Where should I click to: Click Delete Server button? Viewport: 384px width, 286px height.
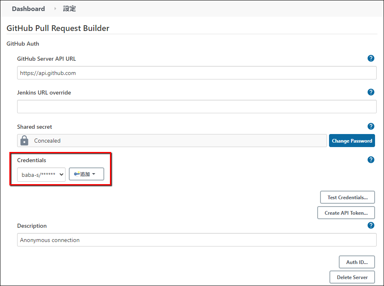tap(352, 277)
